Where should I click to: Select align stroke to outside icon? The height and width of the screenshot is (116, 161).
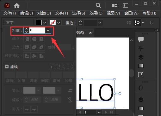41,56
